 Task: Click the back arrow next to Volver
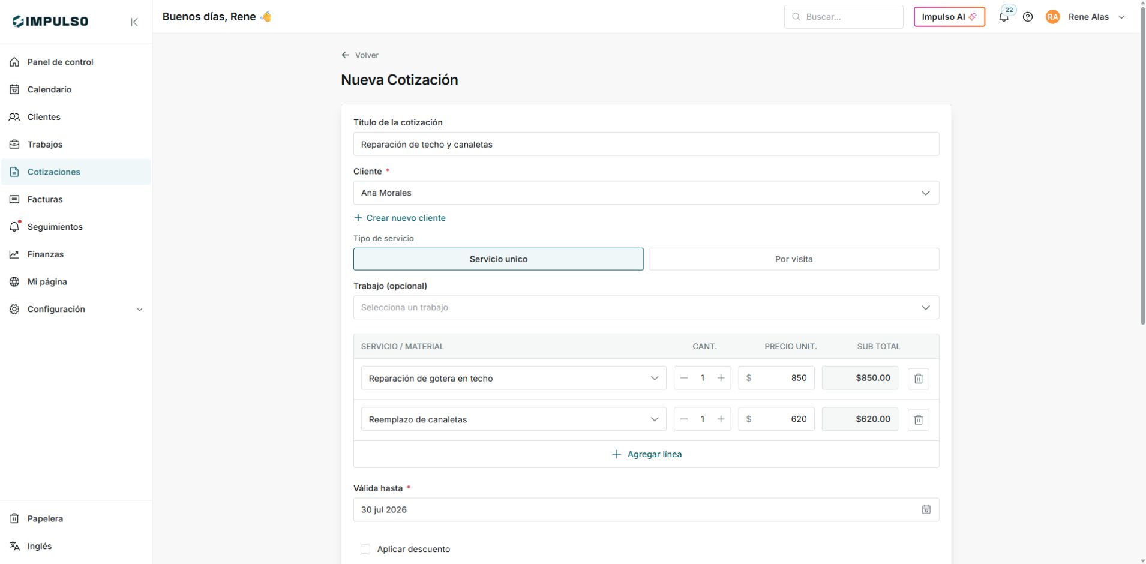[346, 55]
